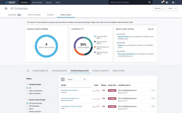Expand the Reports button dropdown arrow
This screenshot has height=113, width=182.
(x=163, y=8)
